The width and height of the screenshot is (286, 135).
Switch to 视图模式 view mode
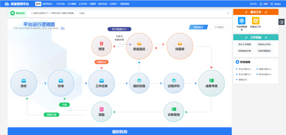(x=198, y=27)
